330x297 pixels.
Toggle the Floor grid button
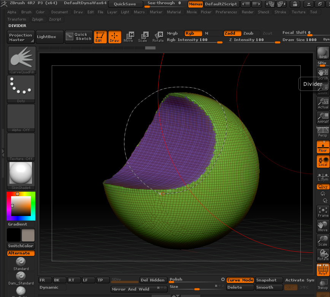tap(323, 147)
